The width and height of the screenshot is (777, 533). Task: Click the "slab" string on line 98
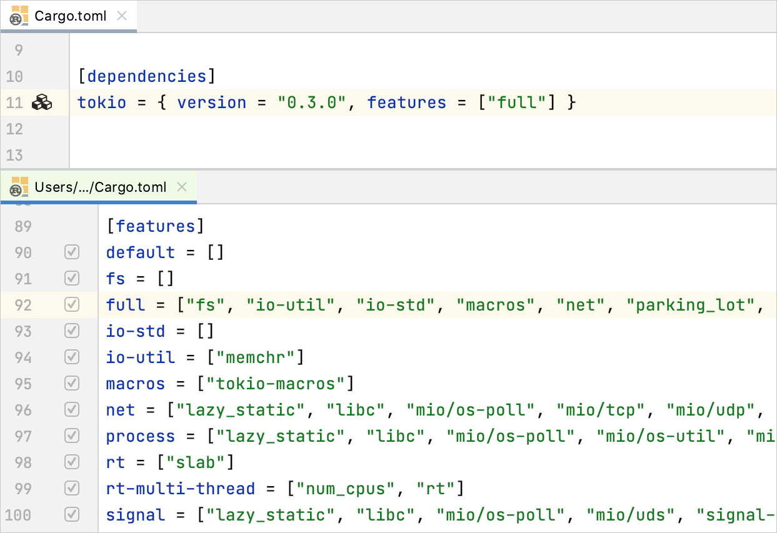point(196,463)
